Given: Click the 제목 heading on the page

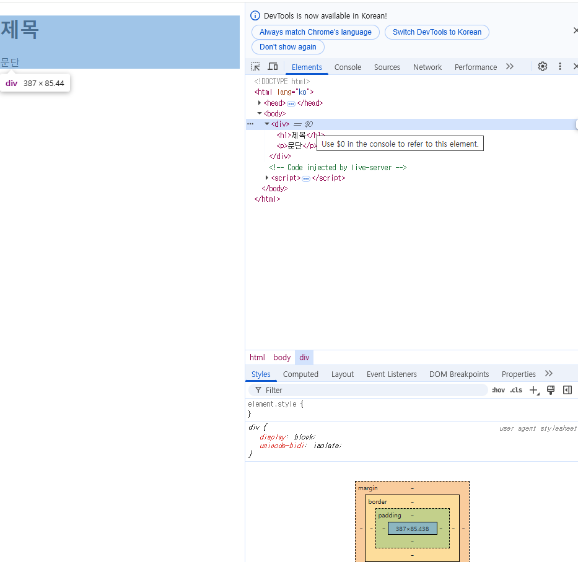Looking at the screenshot, I should click(x=20, y=30).
